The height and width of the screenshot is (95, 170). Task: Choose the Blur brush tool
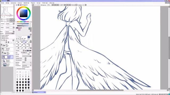[x=21, y=45]
